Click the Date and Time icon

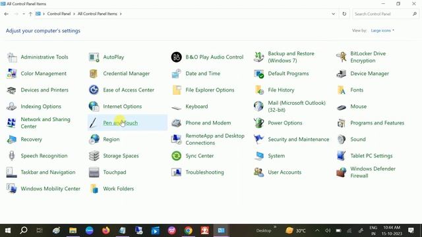coord(176,74)
